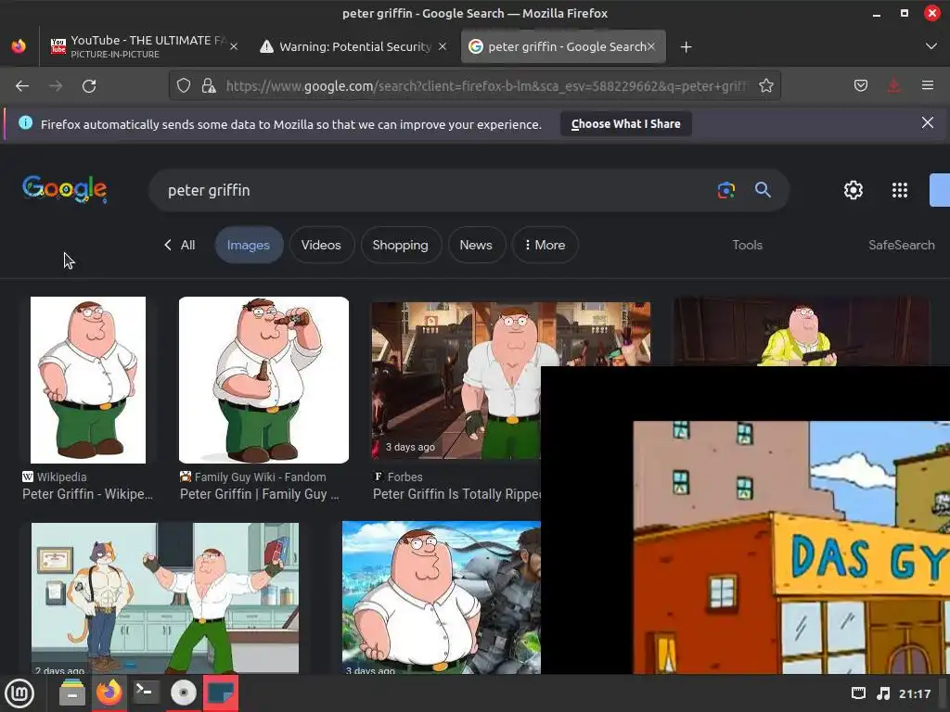This screenshot has height=712, width=950.
Task: Open the Peter Griffin with Solid Snake image
Action: (x=441, y=598)
